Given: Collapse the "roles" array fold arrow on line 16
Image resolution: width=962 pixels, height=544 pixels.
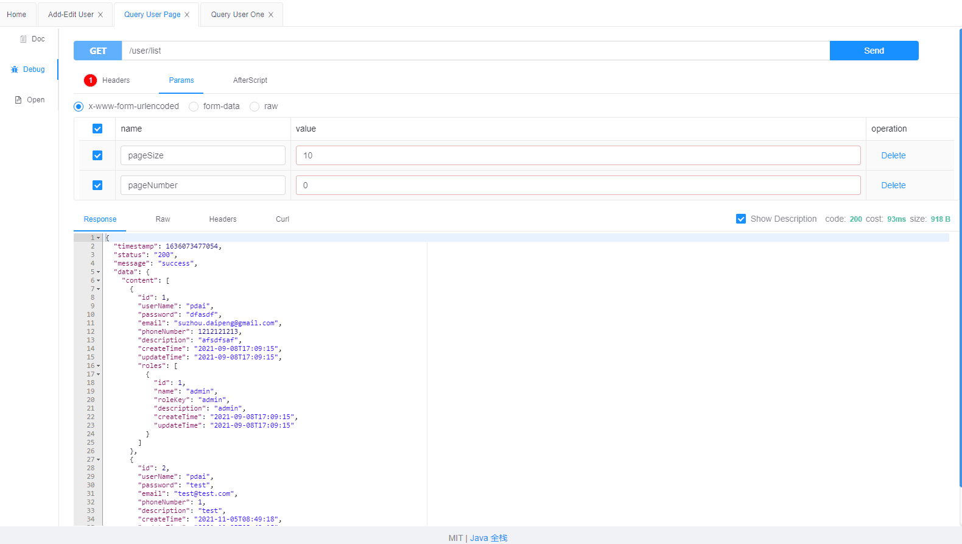Looking at the screenshot, I should coord(99,366).
